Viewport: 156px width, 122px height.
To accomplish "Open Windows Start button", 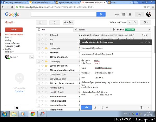I will pos(5,114).
